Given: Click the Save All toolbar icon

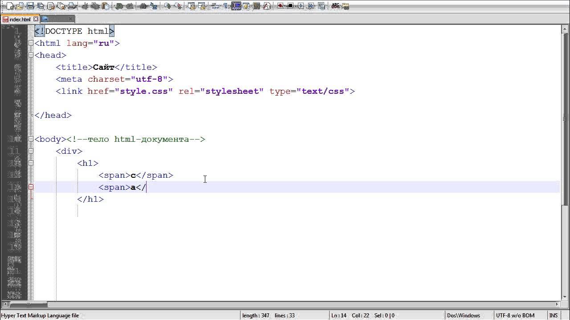Looking at the screenshot, I should pyautogui.click(x=41, y=6).
